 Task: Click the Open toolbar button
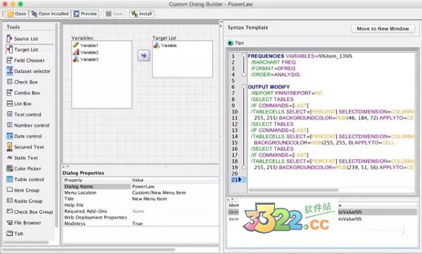pyautogui.click(x=17, y=14)
